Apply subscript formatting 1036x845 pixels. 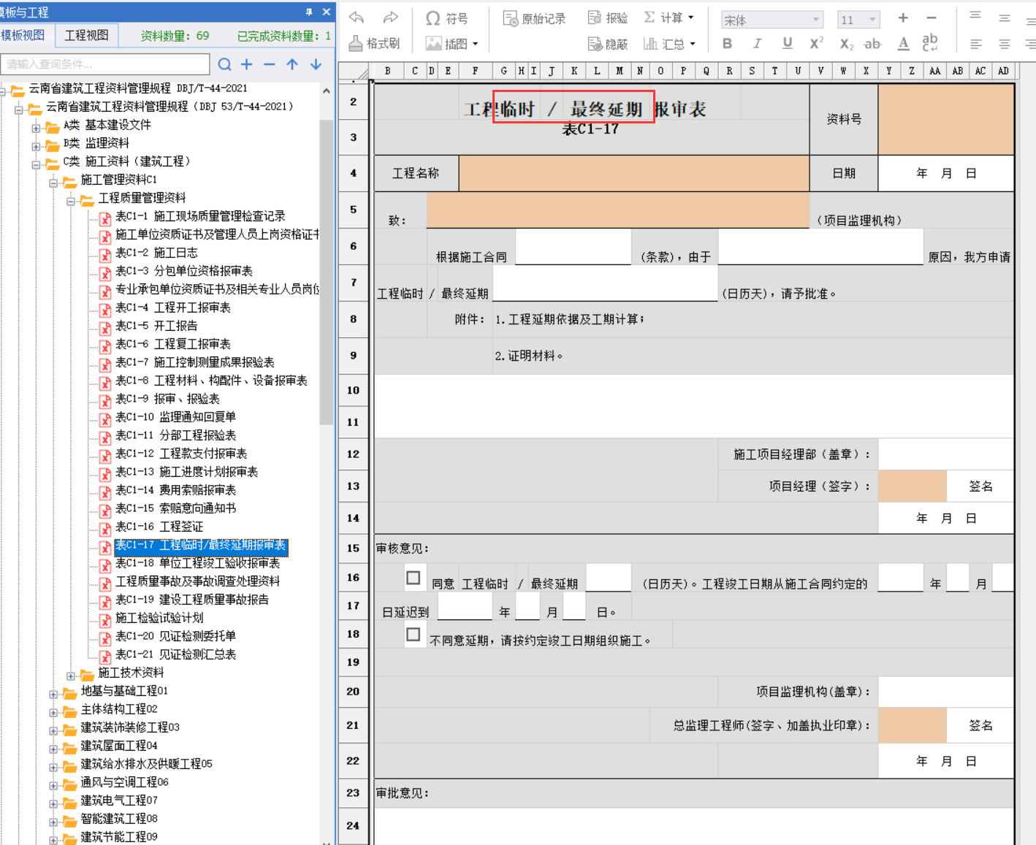tap(846, 45)
